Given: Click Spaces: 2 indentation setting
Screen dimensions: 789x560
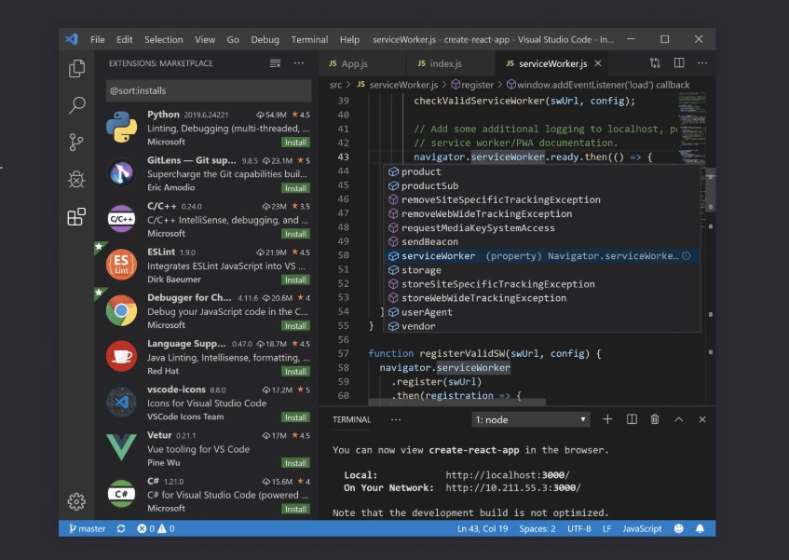Looking at the screenshot, I should point(537,528).
